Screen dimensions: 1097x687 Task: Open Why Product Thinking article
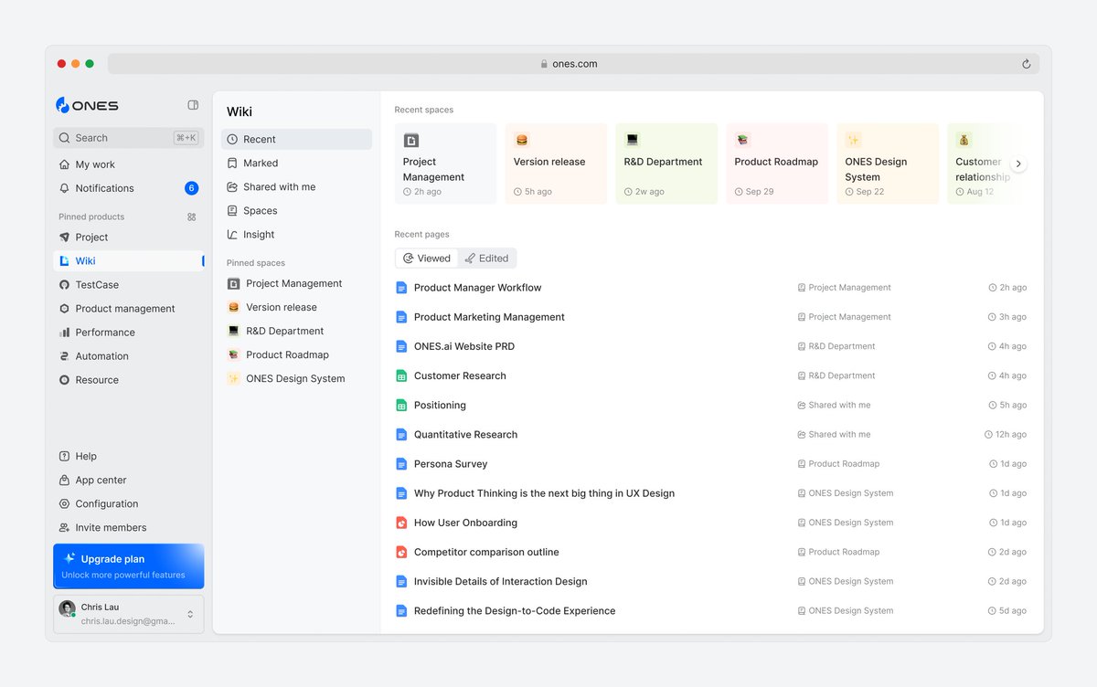[x=544, y=493]
